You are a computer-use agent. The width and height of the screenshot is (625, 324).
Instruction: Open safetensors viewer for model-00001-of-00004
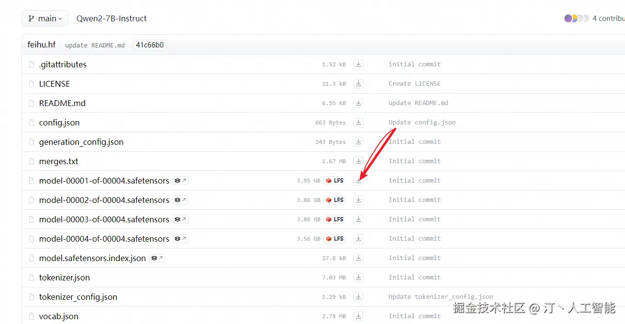pyautogui.click(x=180, y=181)
